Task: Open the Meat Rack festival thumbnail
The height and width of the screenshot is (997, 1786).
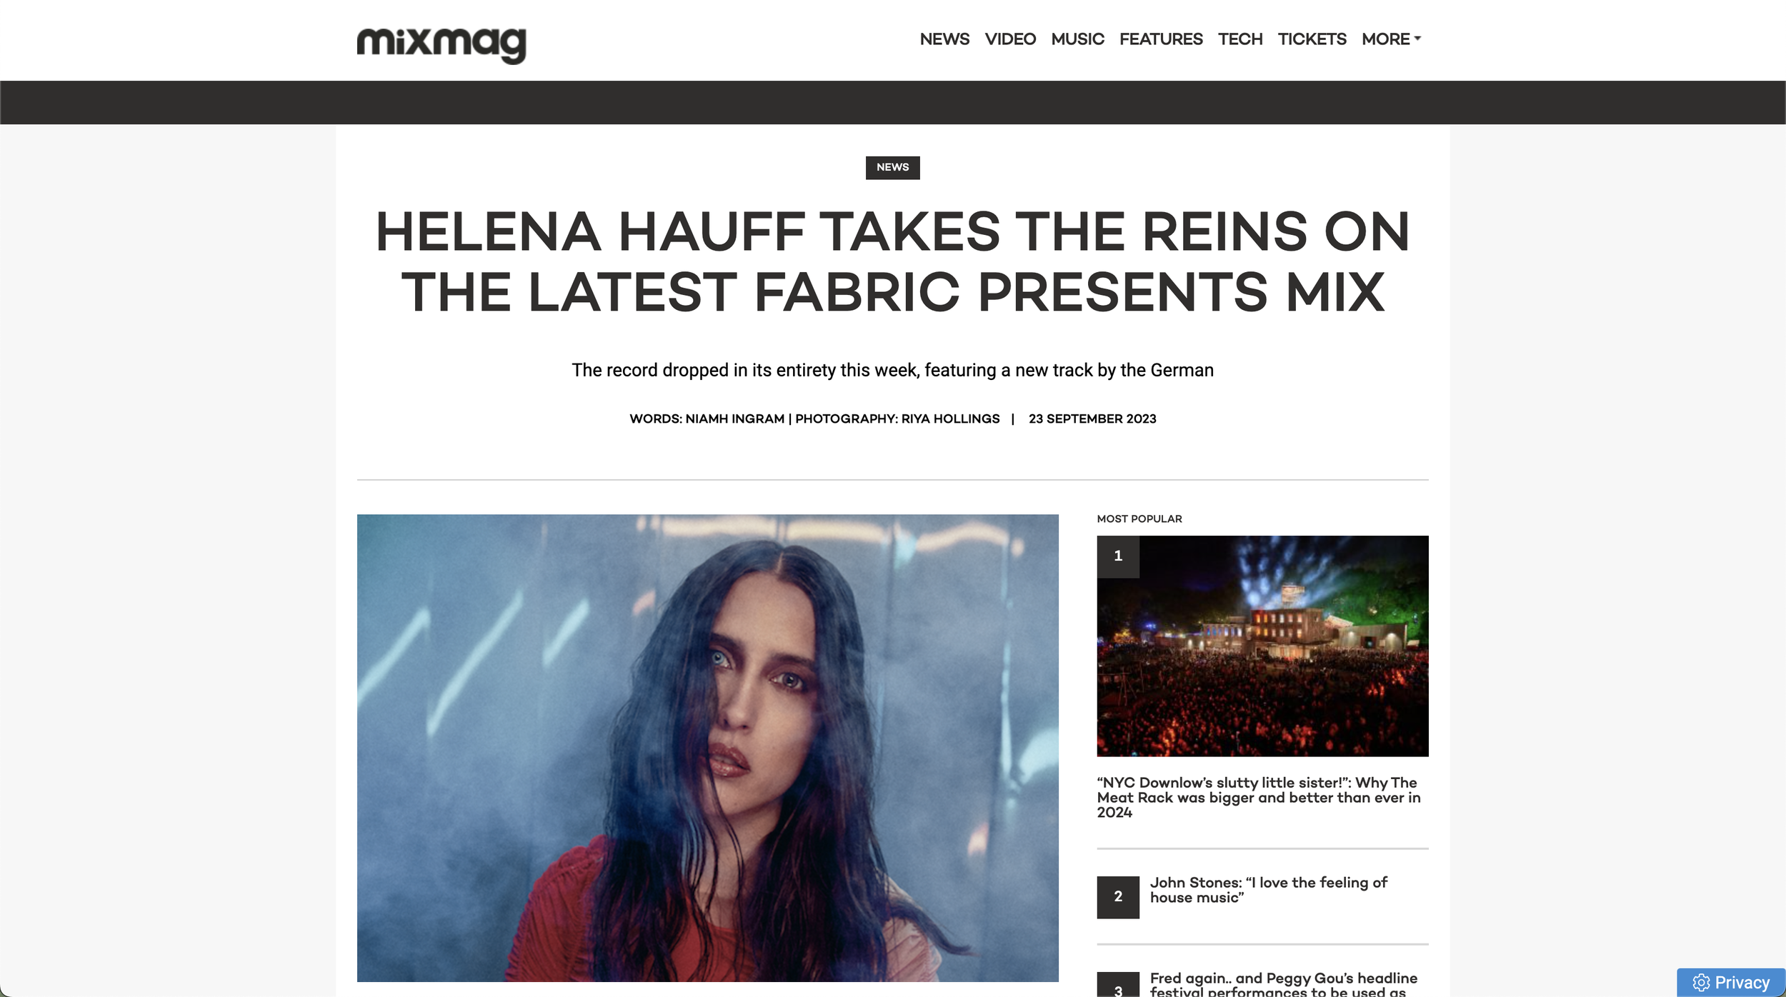Action: tap(1262, 646)
